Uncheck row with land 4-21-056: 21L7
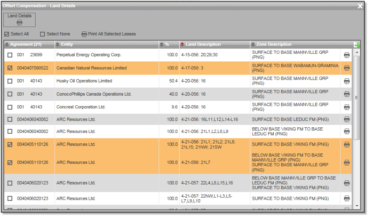 pyautogui.click(x=10, y=162)
